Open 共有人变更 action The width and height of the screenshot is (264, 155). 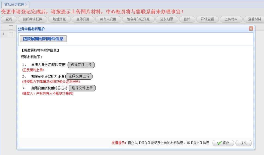(x=108, y=19)
